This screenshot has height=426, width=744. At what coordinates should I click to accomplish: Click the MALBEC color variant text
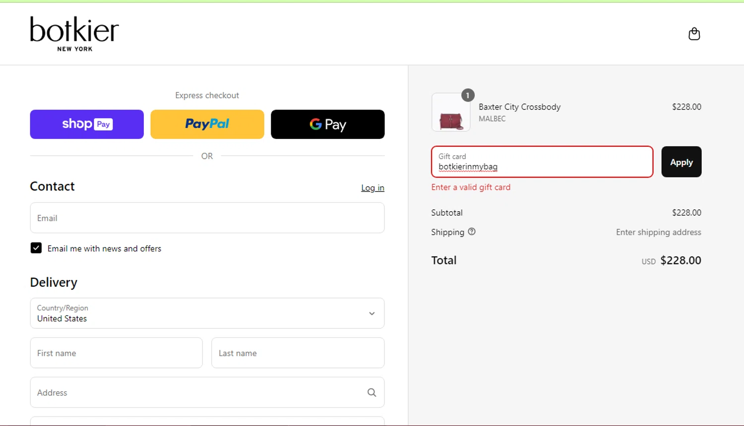point(492,119)
